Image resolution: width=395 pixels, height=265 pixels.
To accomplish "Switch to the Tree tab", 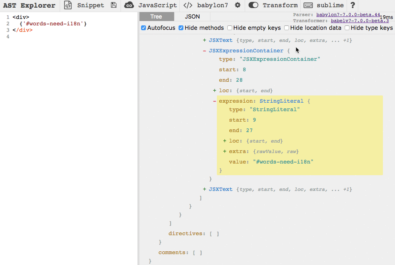I will click(x=156, y=17).
